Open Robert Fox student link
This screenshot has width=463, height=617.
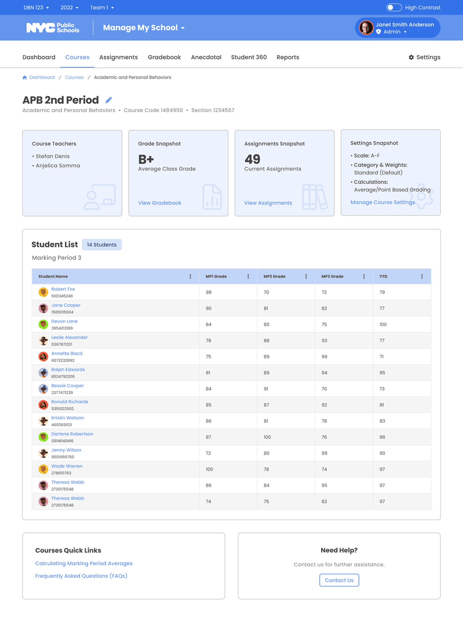(63, 289)
